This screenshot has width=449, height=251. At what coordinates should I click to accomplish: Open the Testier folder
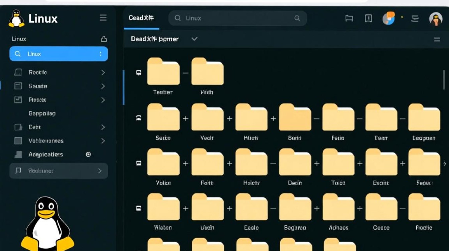(163, 71)
